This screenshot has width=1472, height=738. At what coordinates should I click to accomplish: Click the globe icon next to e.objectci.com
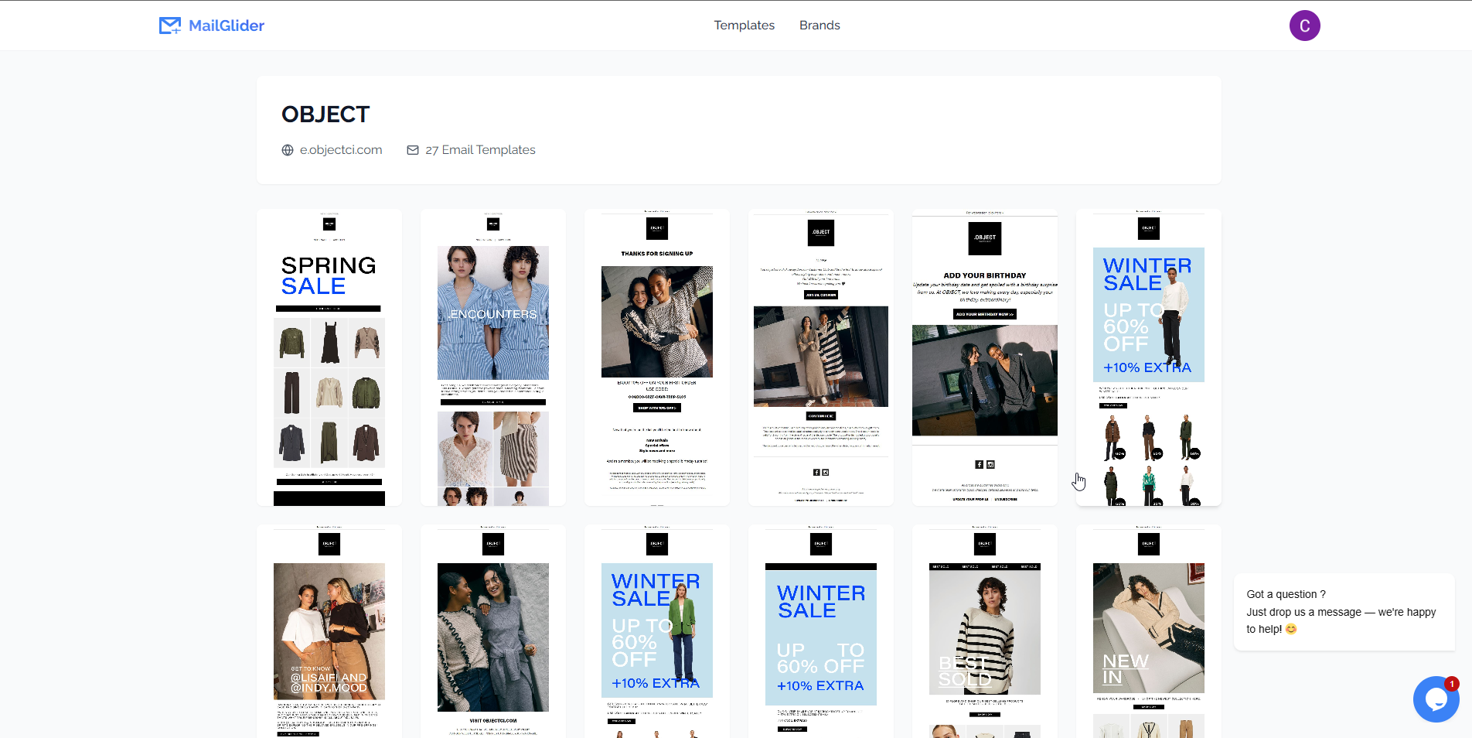point(288,150)
